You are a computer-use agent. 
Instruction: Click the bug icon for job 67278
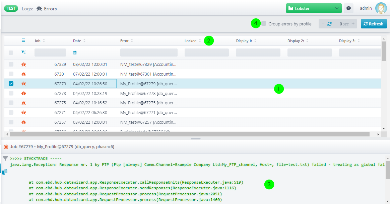(24, 93)
